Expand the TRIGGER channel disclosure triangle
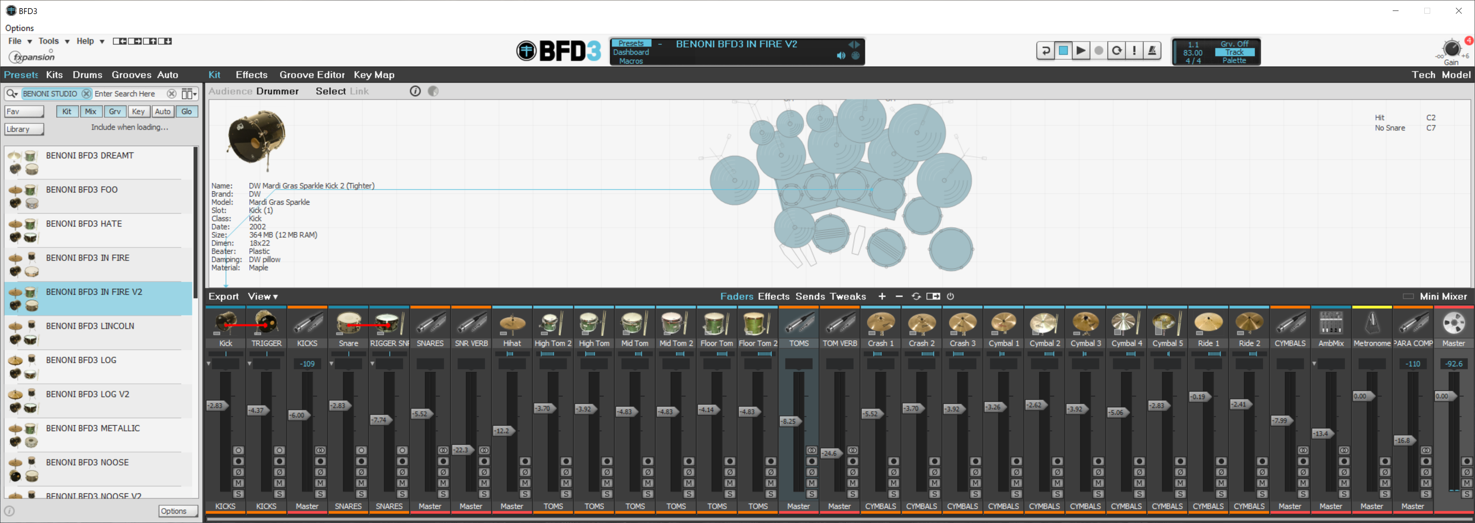Image resolution: width=1475 pixels, height=523 pixels. [x=250, y=363]
